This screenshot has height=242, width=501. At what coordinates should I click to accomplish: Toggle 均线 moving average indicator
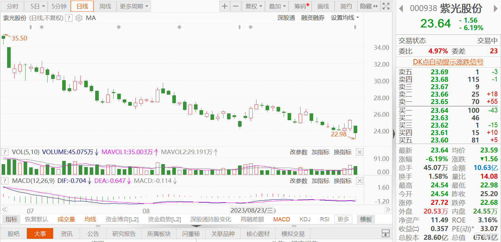[x=90, y=219]
